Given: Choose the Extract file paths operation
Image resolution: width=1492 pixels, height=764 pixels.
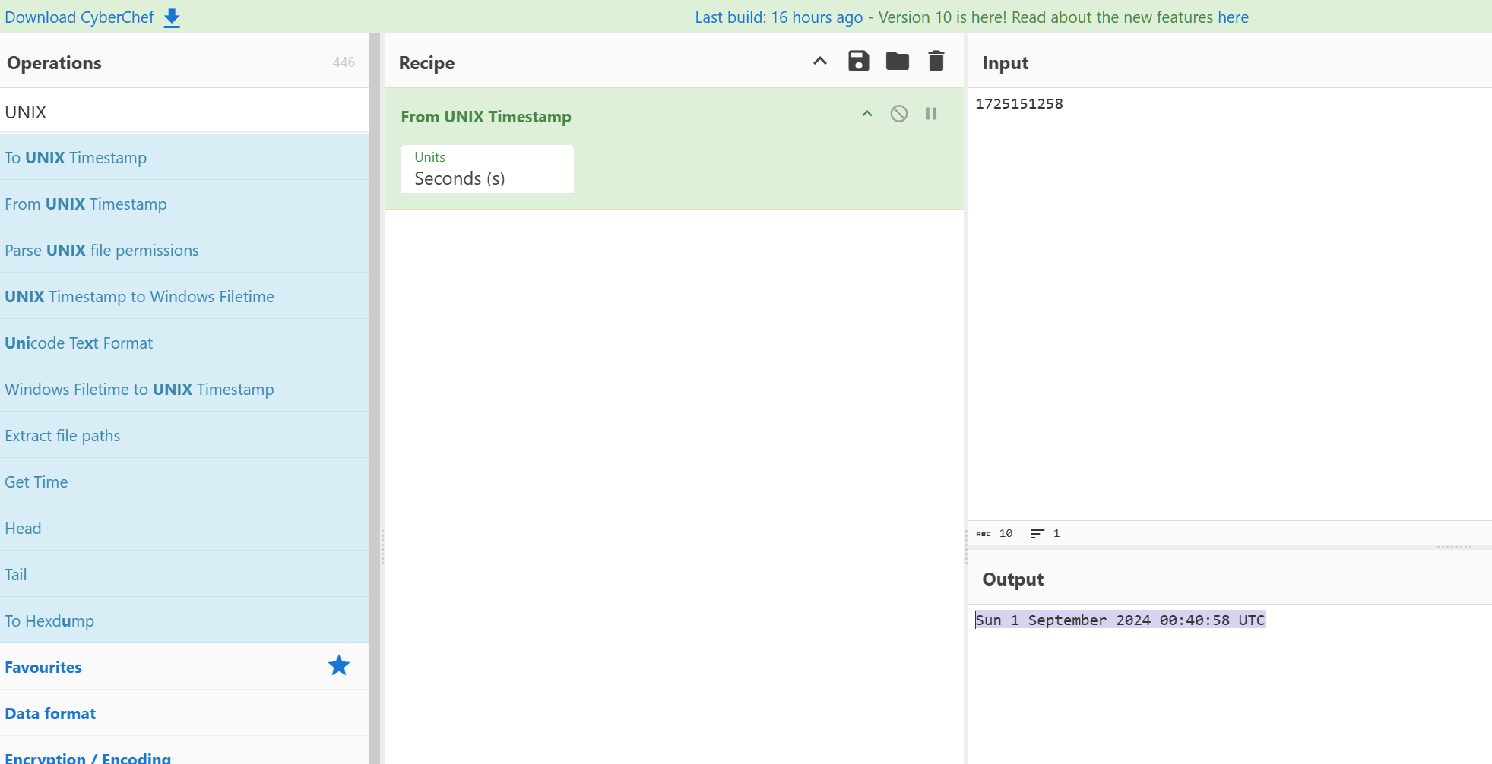Looking at the screenshot, I should [x=184, y=435].
